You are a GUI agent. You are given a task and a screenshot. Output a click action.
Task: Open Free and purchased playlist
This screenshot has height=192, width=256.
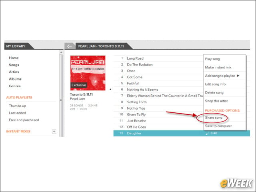click(x=24, y=120)
